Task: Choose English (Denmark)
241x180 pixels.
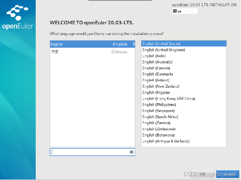Action: pyautogui.click(x=184, y=74)
